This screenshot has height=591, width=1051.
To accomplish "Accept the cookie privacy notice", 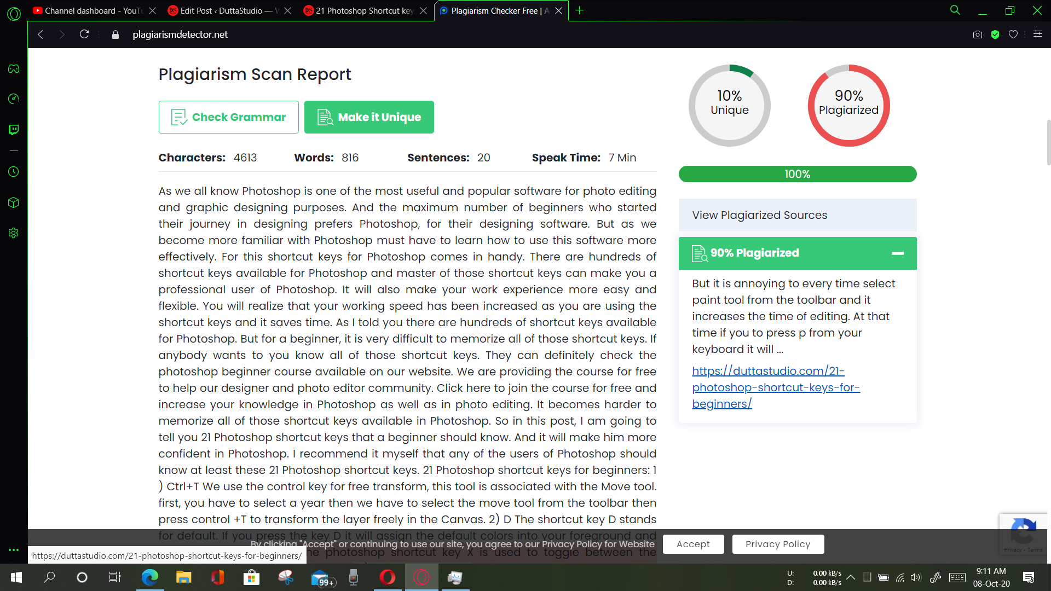I will [693, 544].
